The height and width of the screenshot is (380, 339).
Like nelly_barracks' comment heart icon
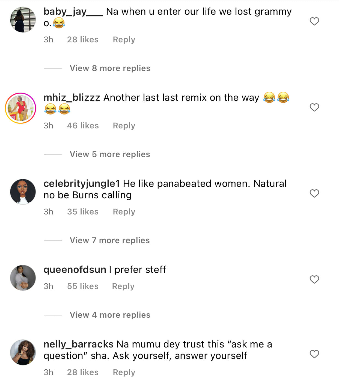pyautogui.click(x=314, y=354)
